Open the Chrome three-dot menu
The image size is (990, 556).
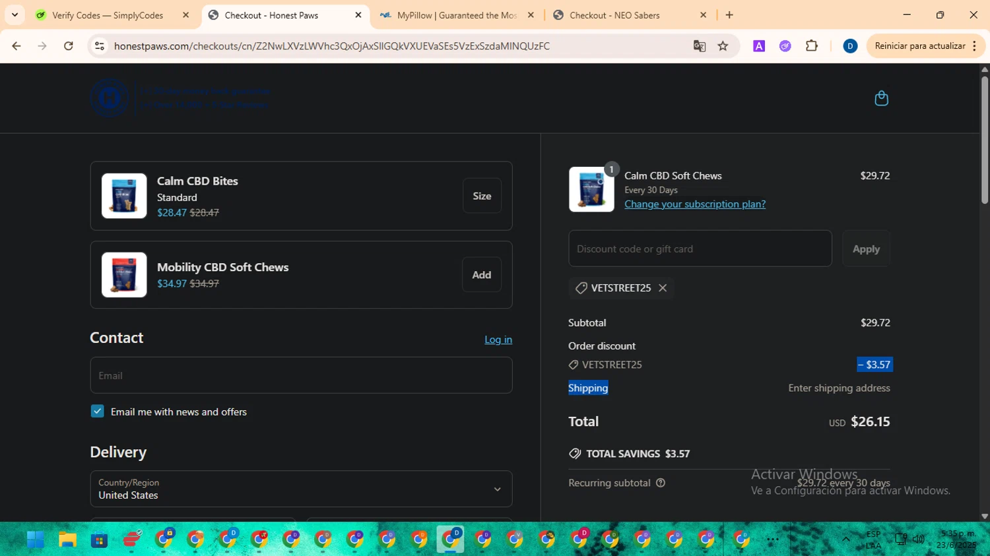[975, 46]
